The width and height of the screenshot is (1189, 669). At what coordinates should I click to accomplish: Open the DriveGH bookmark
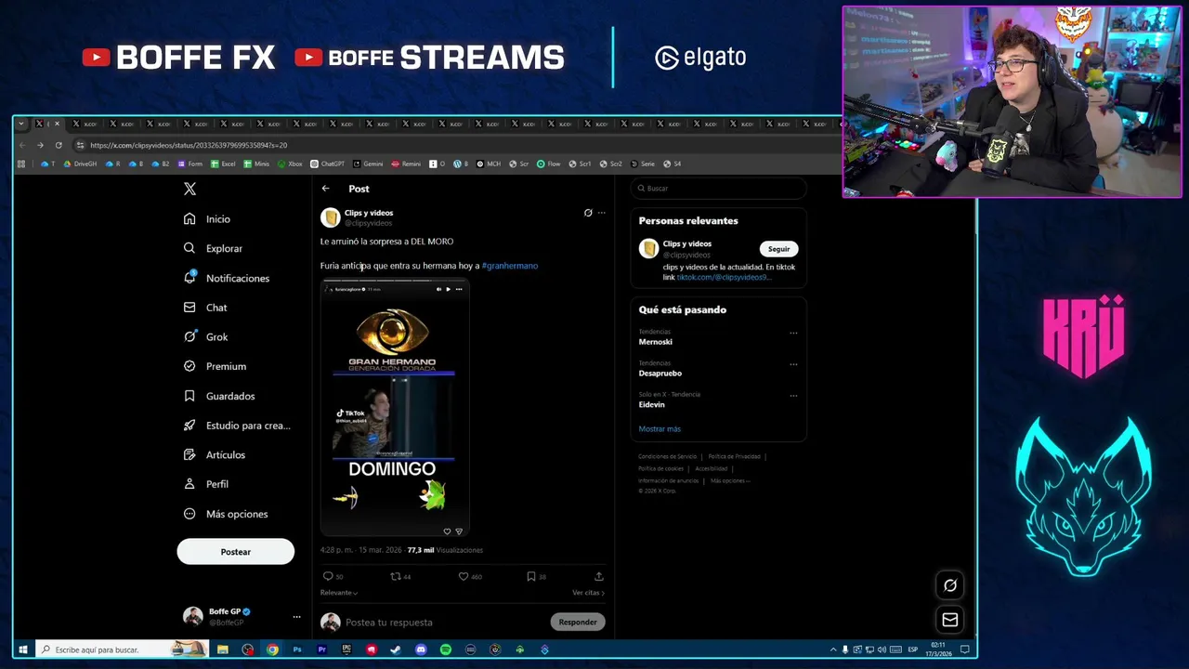pos(80,164)
